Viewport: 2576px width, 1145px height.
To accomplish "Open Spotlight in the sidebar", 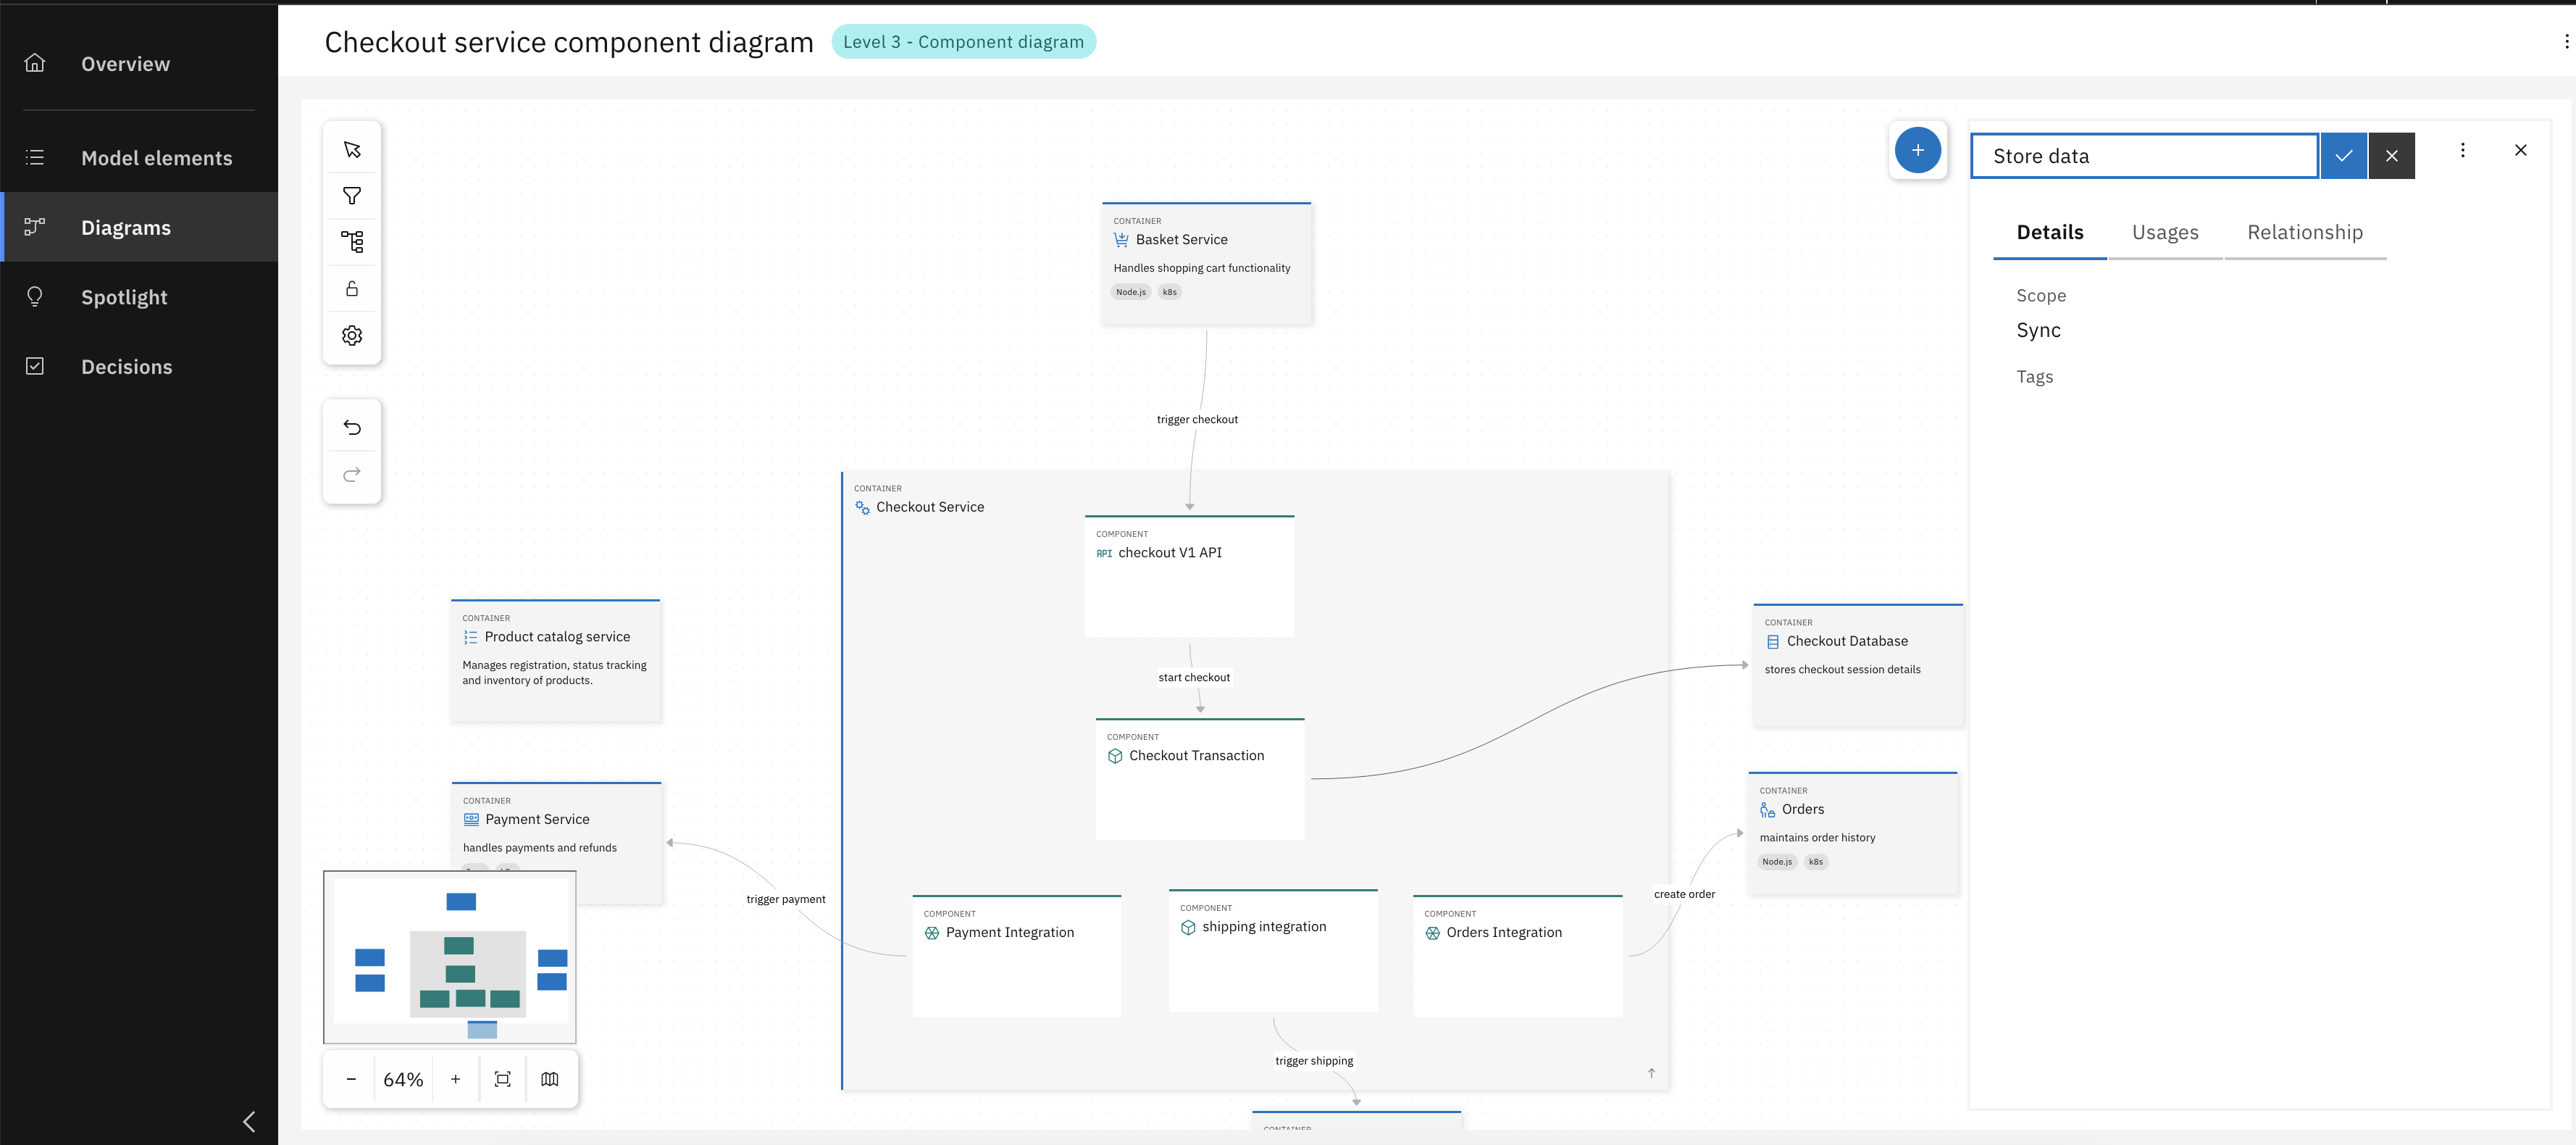I will tap(124, 297).
